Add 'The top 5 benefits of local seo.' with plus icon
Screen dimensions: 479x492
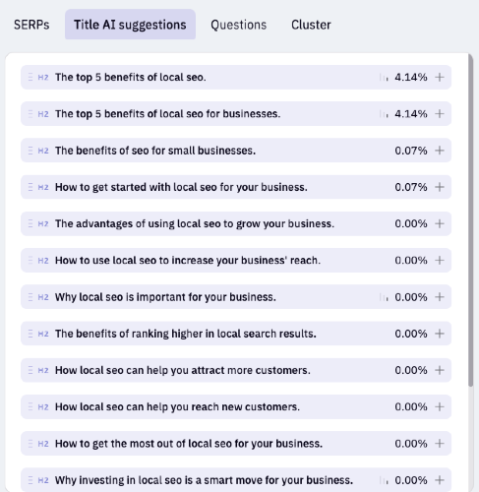pyautogui.click(x=440, y=77)
